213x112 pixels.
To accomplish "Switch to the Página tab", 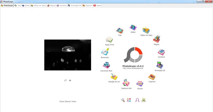I will pyautogui.click(x=51, y=5).
